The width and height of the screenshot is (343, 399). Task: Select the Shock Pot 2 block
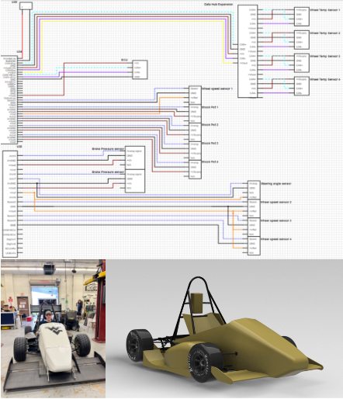(195, 133)
